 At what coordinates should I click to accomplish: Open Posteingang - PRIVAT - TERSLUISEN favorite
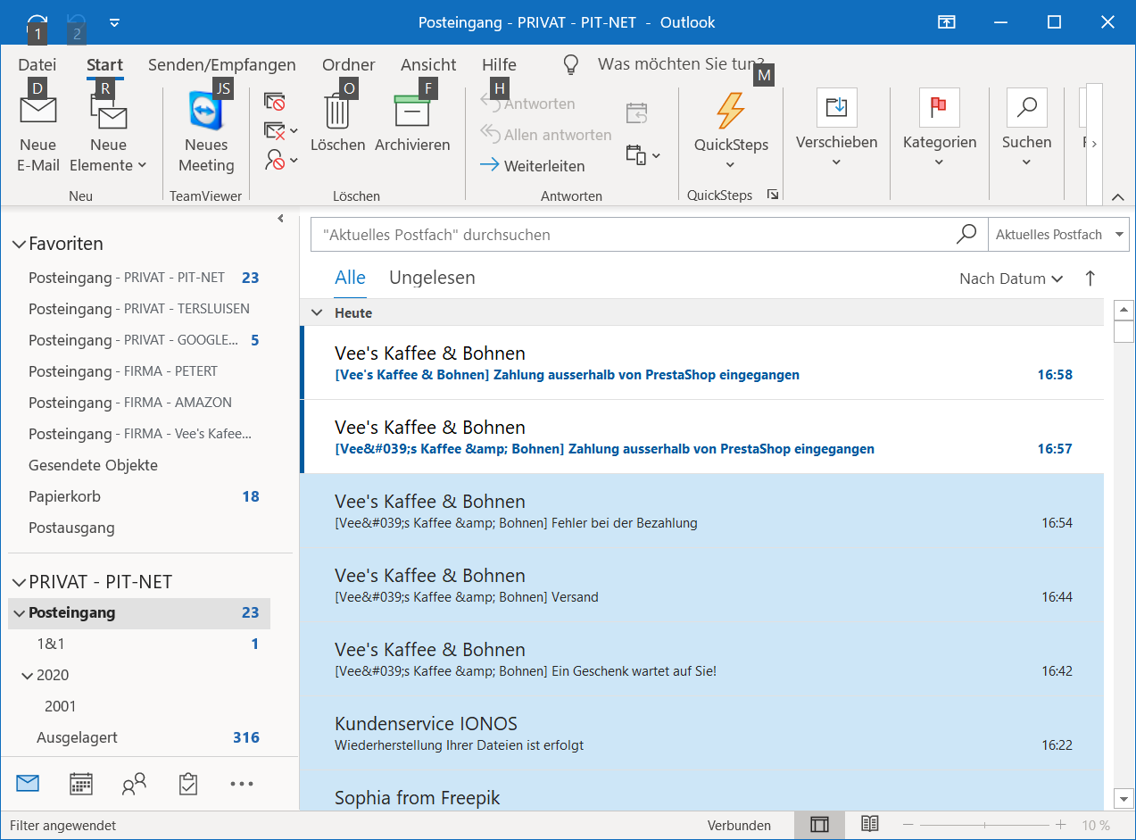(x=139, y=309)
